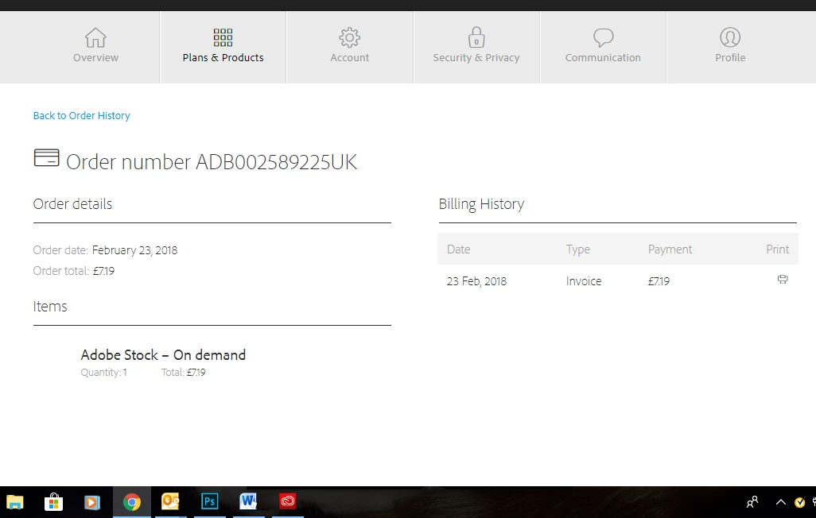Open the media player taskbar icon
Image resolution: width=816 pixels, height=518 pixels.
(92, 502)
